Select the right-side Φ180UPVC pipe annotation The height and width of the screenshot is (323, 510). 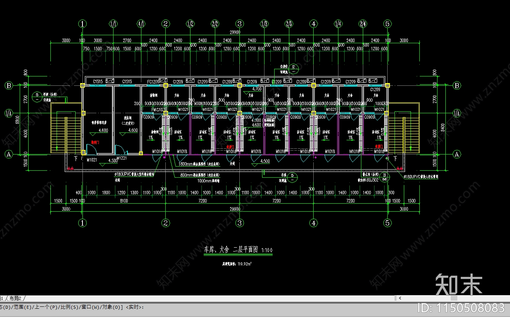click(421, 177)
